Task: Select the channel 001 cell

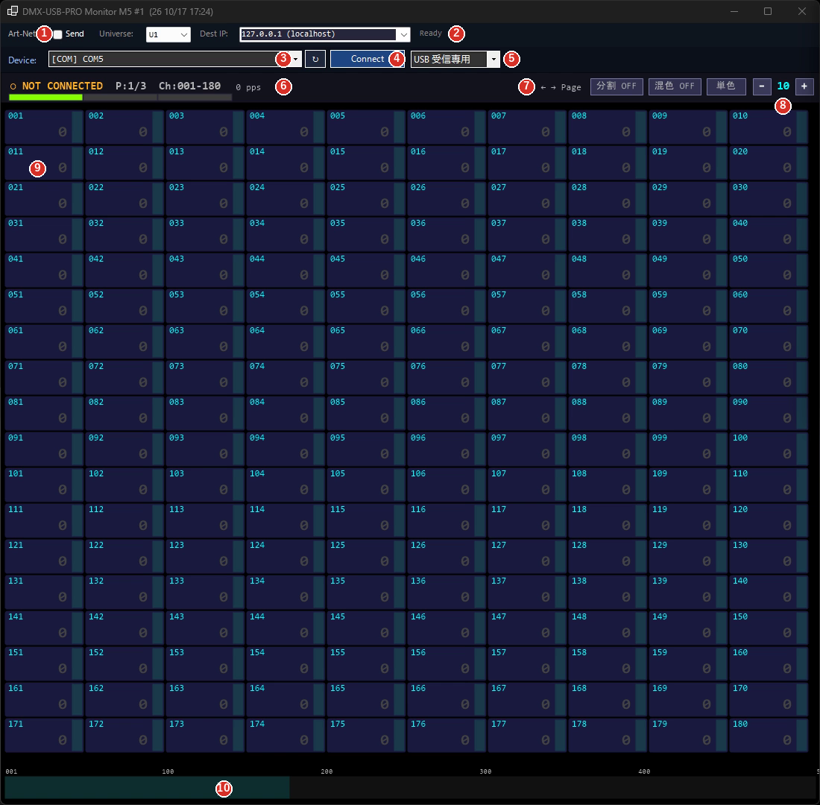Action: (x=44, y=127)
